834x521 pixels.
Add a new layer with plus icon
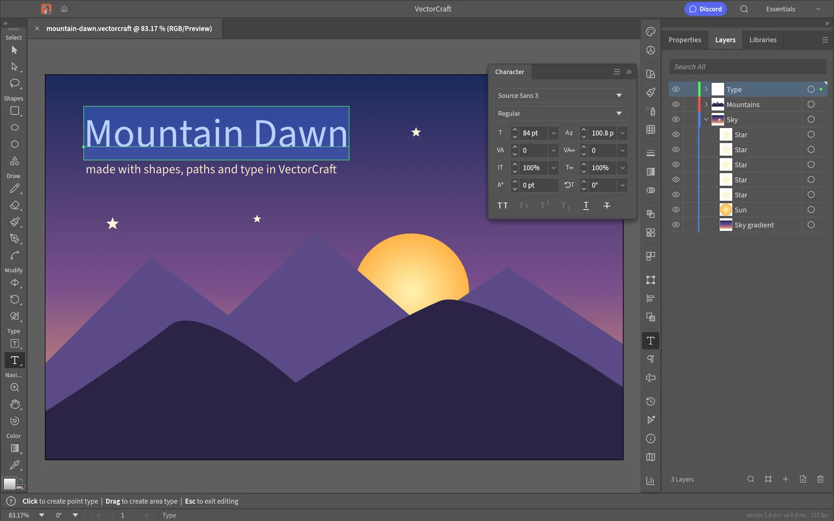coord(786,479)
